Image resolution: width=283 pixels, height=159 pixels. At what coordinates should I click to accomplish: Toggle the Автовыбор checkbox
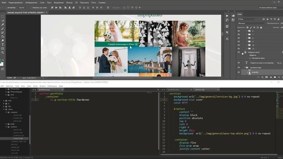click(x=6, y=8)
